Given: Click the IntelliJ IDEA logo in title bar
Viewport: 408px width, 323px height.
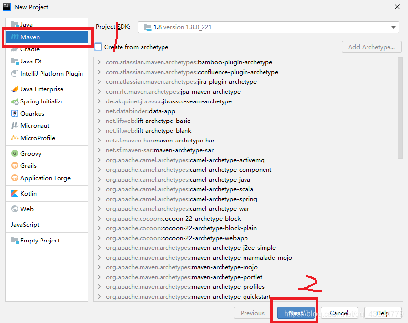Looking at the screenshot, I should (x=7, y=7).
